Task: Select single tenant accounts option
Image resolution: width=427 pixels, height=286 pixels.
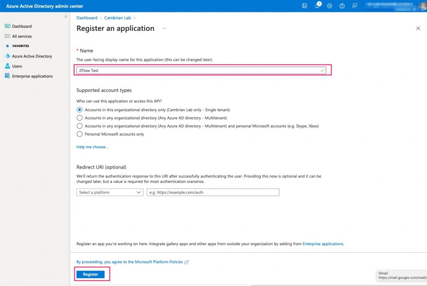Action: pyautogui.click(x=80, y=110)
